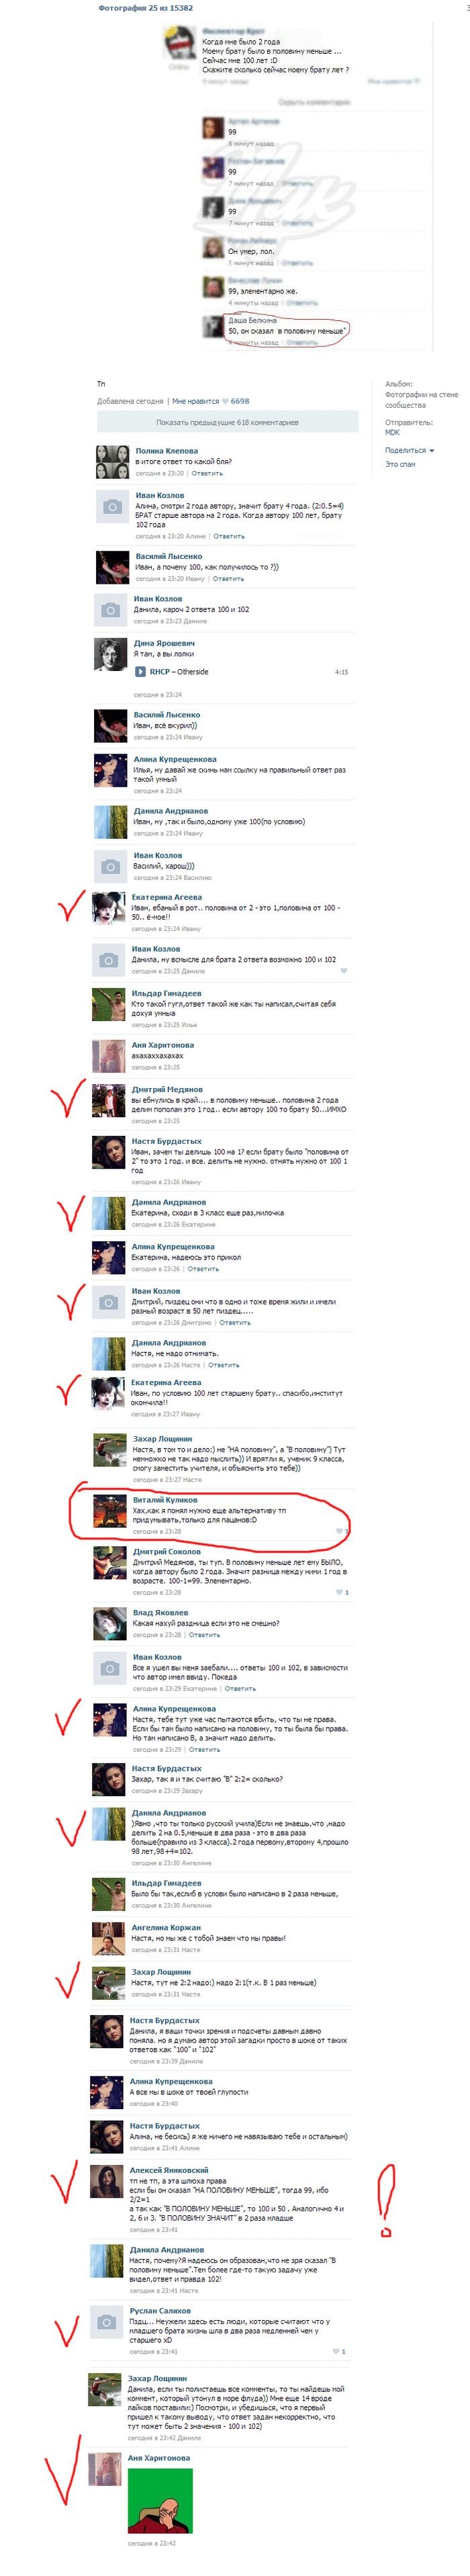
Task: Report photo with Это спам link
Action: tap(400, 464)
